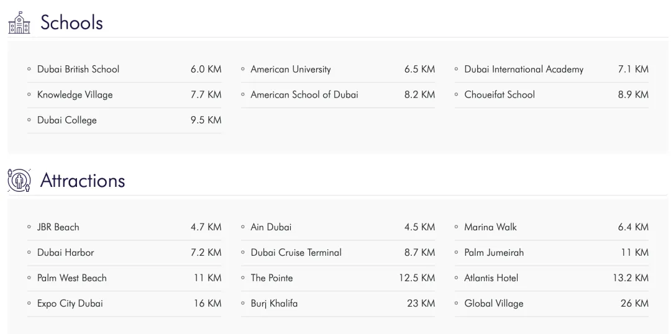
Task: Open Marina Walk attraction item
Action: click(x=490, y=227)
